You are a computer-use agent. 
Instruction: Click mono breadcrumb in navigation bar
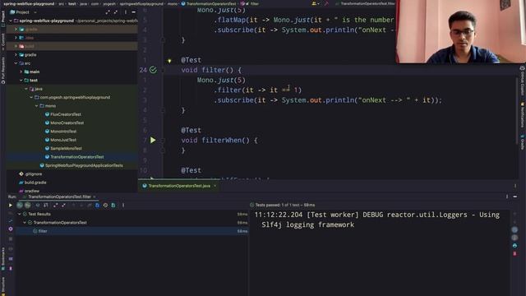pyautogui.click(x=173, y=3)
